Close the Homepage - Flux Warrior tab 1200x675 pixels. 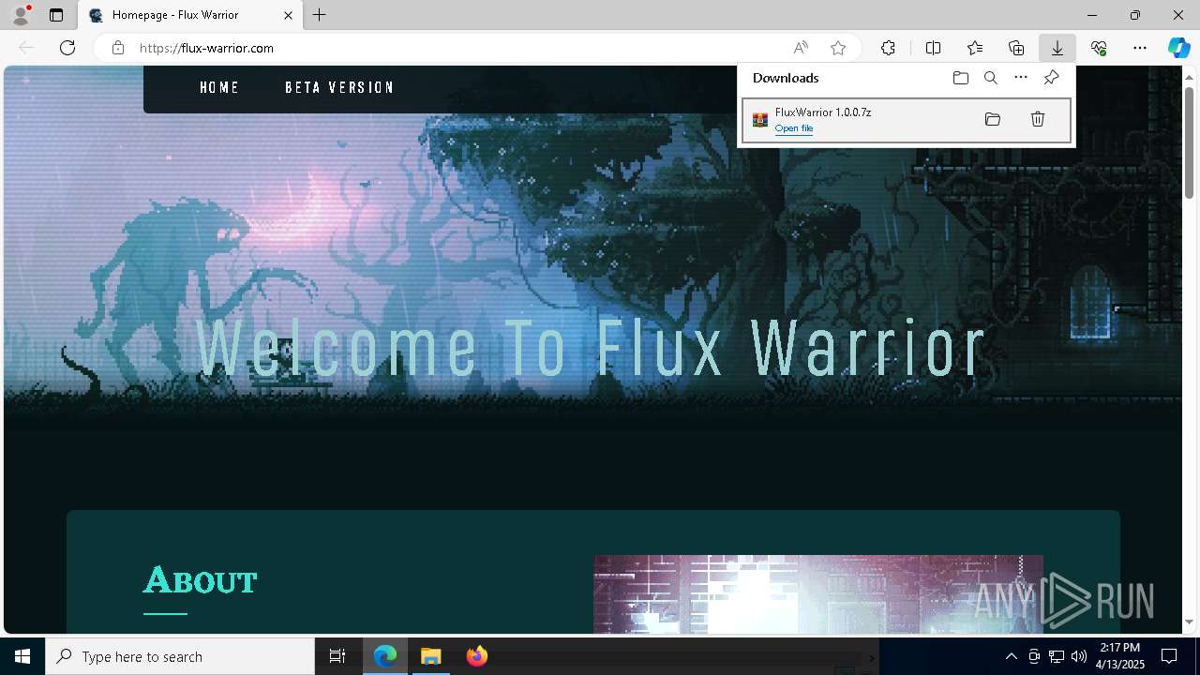pos(289,15)
